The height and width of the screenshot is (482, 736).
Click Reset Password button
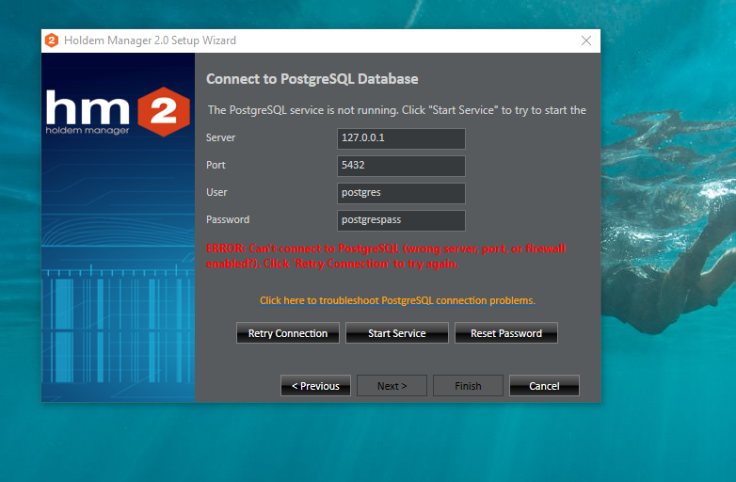[506, 332]
